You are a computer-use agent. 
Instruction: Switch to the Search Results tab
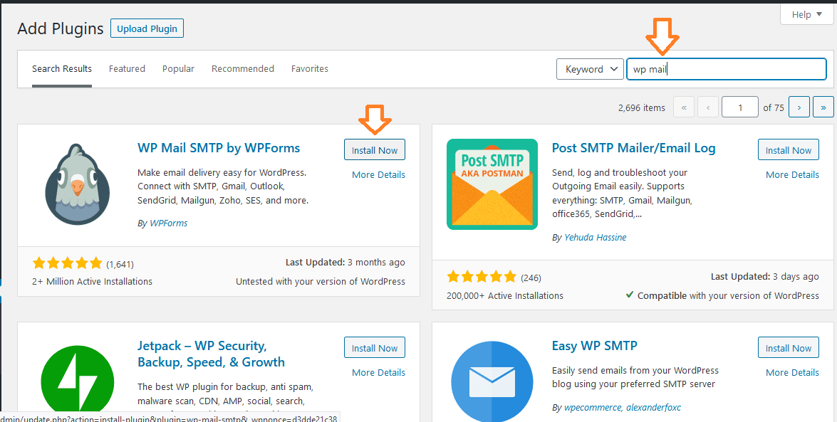(x=62, y=69)
